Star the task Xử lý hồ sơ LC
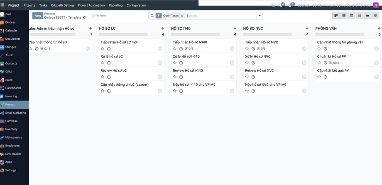382x185 pixels. click(103, 63)
